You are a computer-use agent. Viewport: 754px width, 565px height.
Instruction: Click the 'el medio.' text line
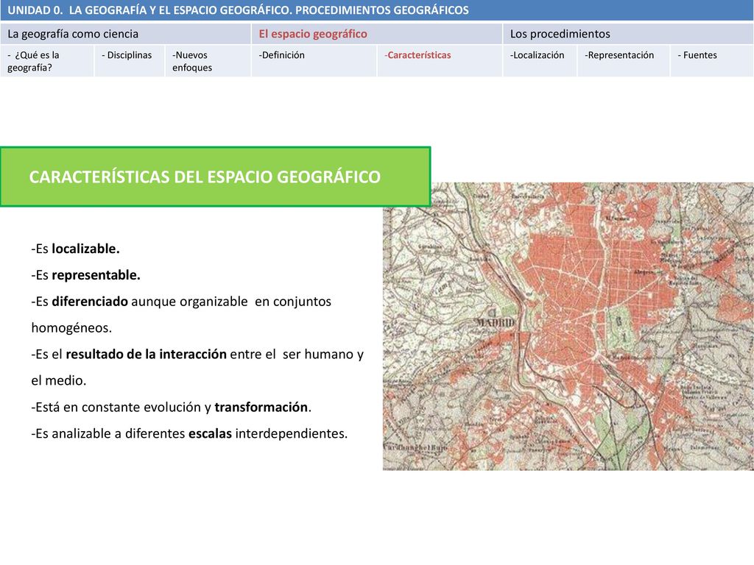(59, 381)
